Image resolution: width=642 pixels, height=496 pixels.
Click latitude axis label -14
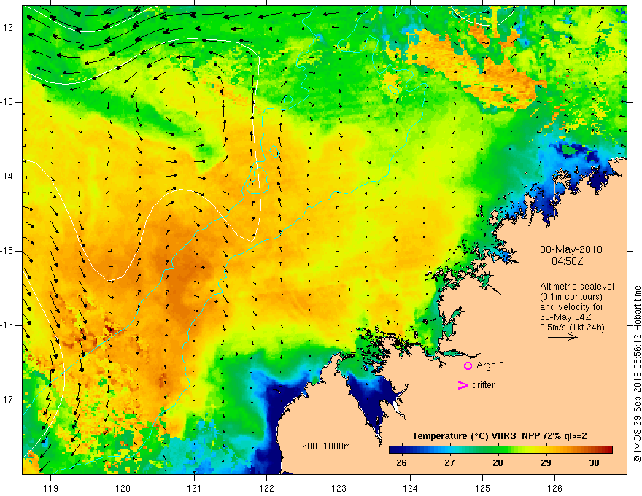click(7, 177)
